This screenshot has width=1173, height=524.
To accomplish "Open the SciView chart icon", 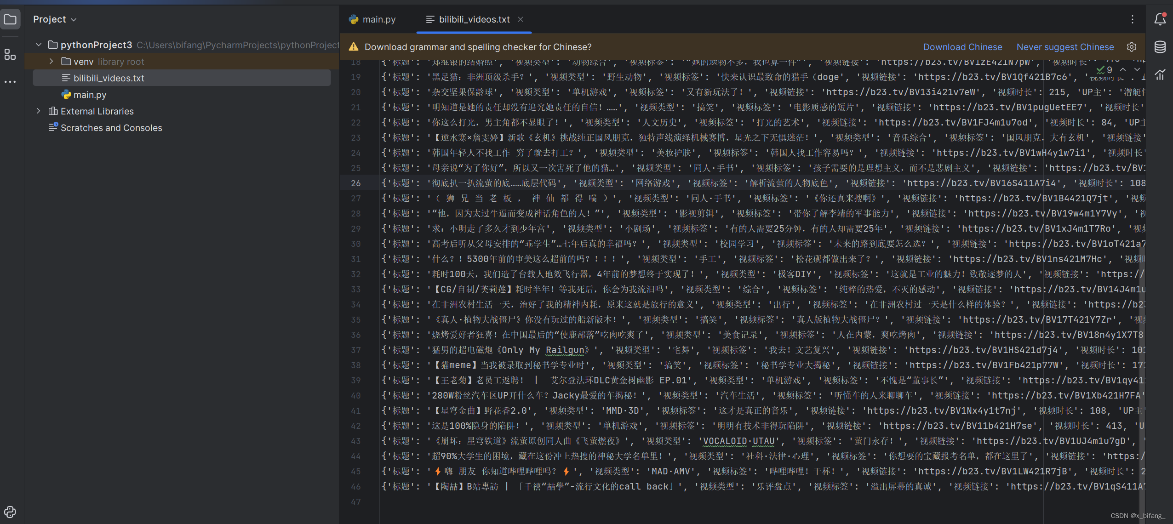I will coord(1160,74).
